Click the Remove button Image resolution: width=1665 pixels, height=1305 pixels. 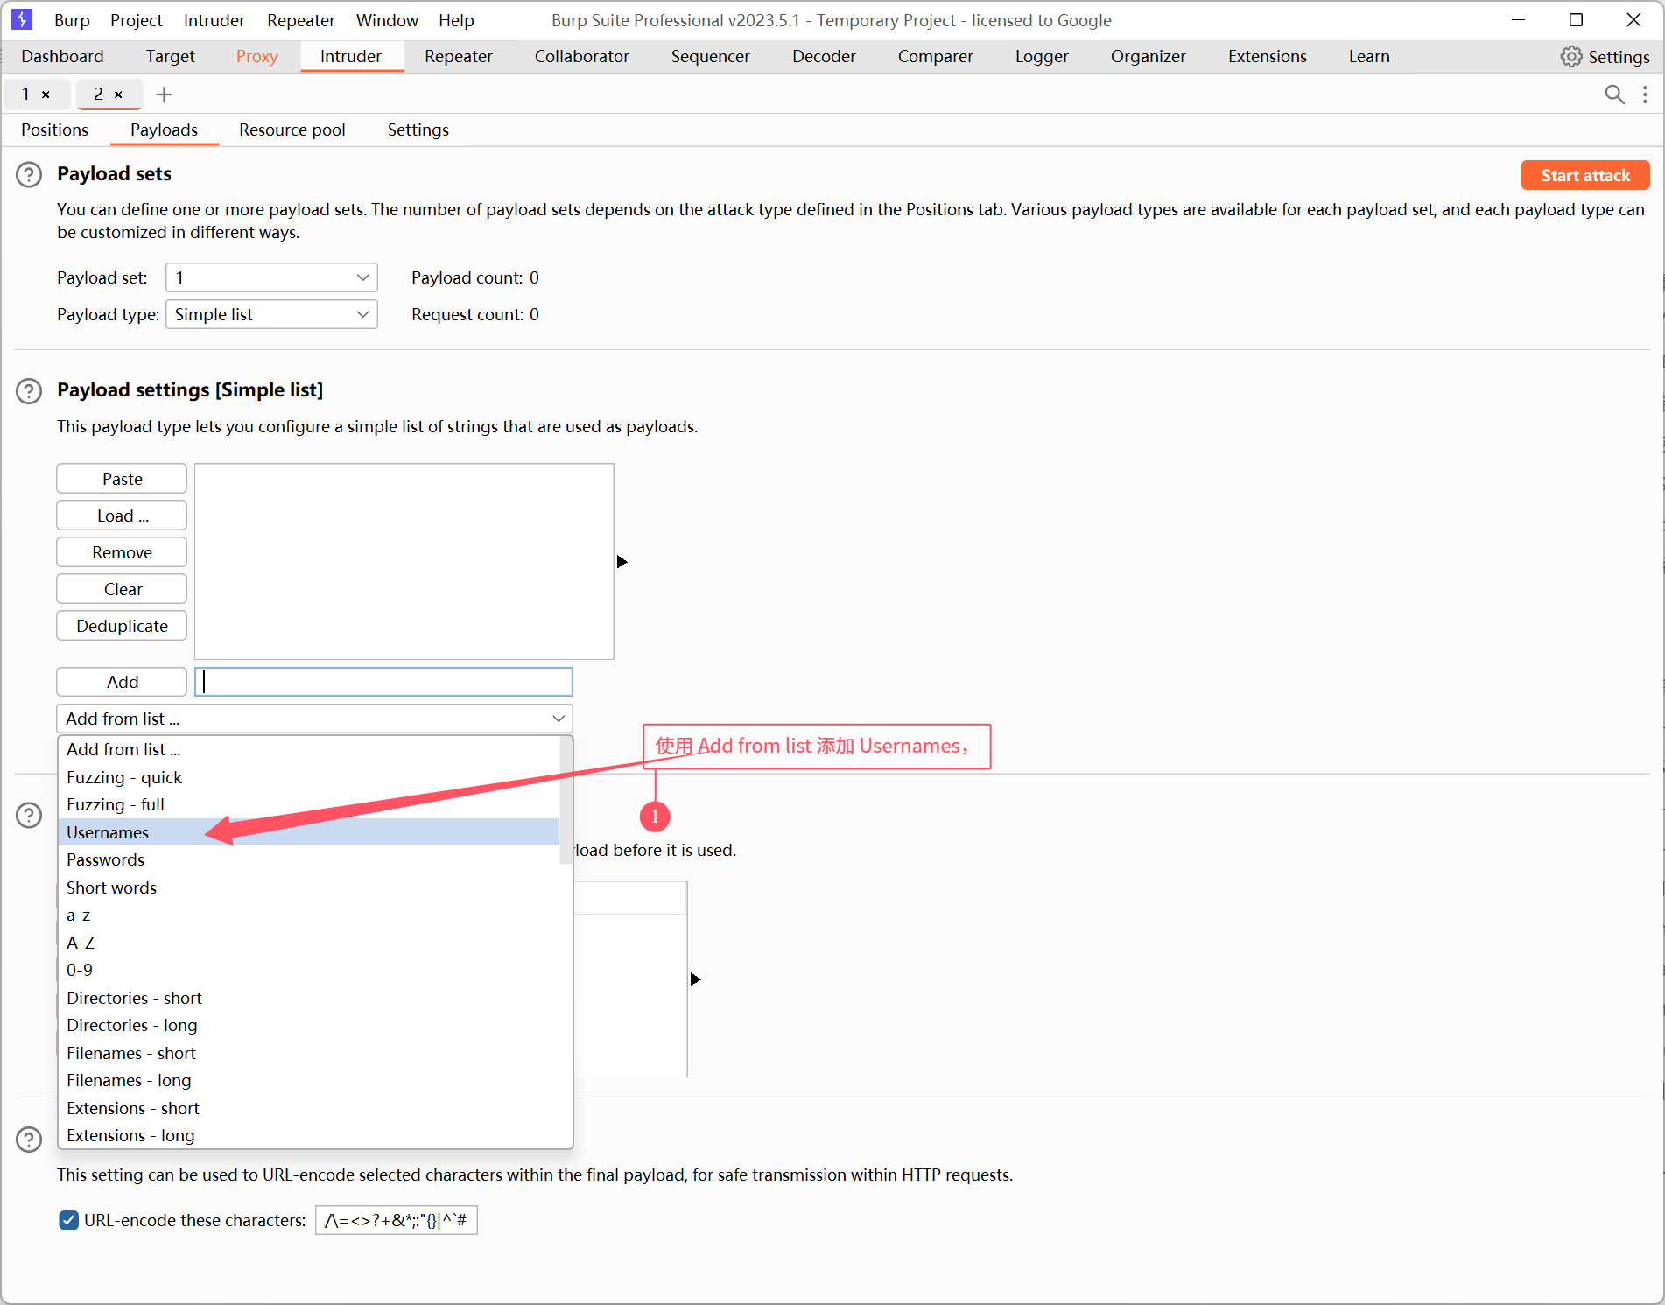(122, 552)
